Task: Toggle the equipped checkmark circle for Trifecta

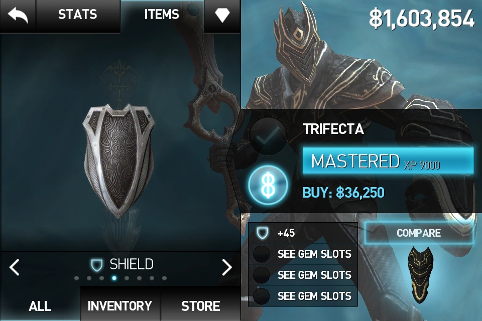Action: 268,136
